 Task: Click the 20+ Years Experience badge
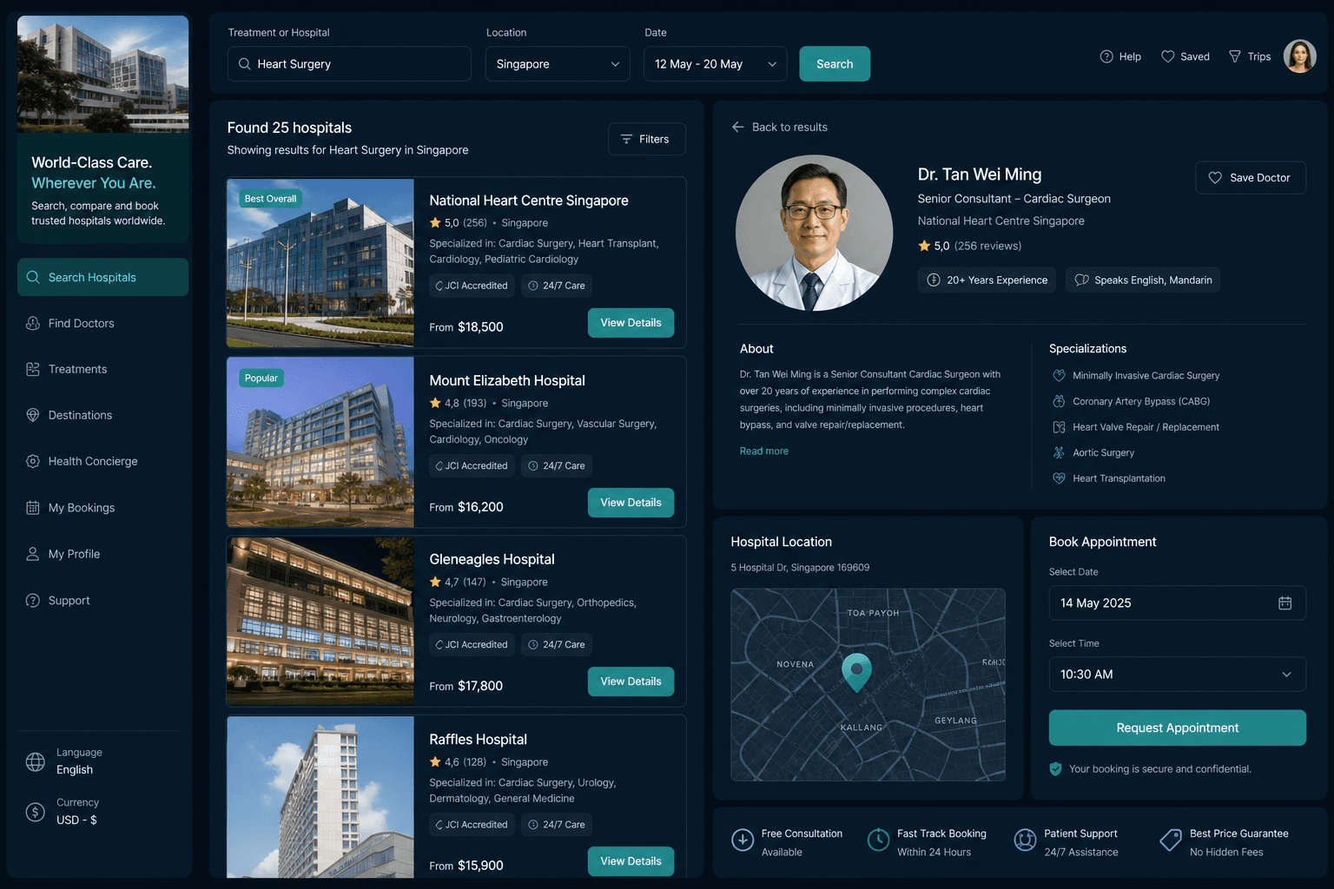pos(987,280)
